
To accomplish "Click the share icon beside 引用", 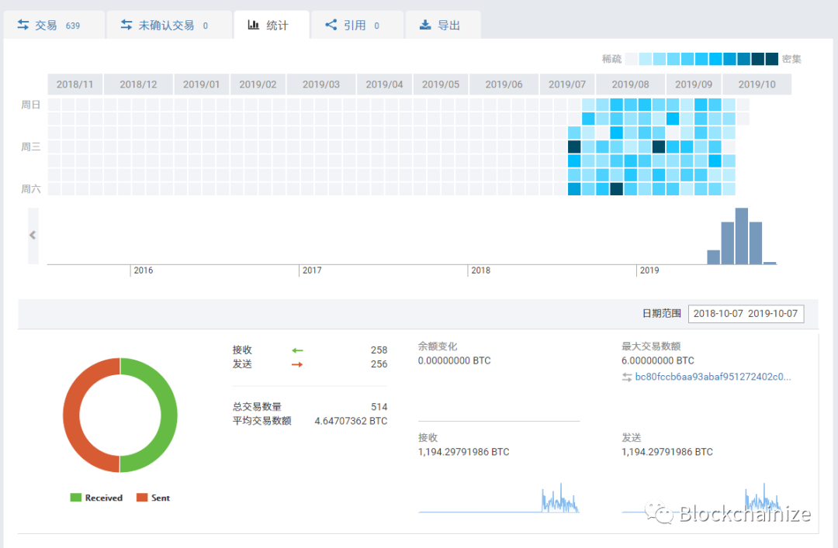I will coord(331,25).
